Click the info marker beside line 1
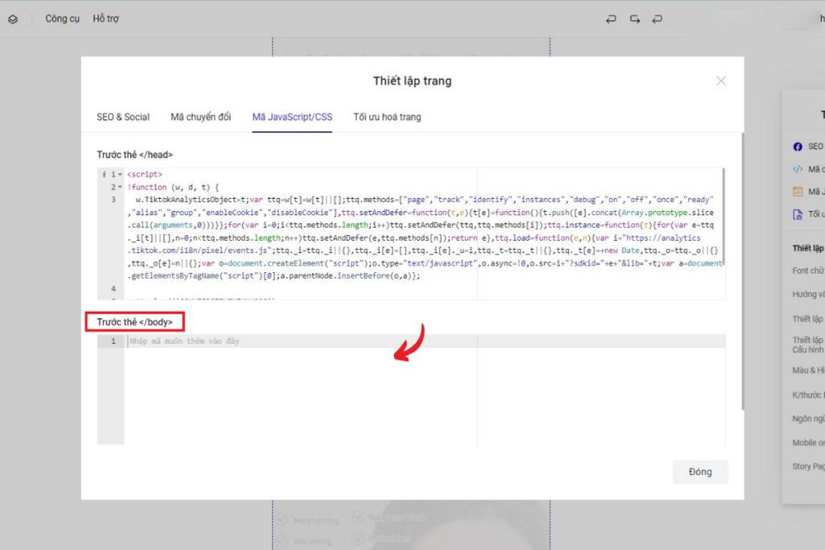 coord(104,174)
